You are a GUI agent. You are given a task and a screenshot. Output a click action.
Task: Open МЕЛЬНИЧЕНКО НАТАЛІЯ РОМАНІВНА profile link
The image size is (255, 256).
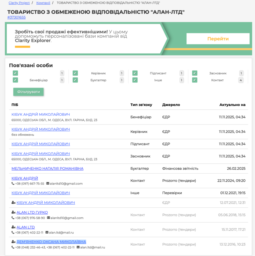click(x=47, y=168)
